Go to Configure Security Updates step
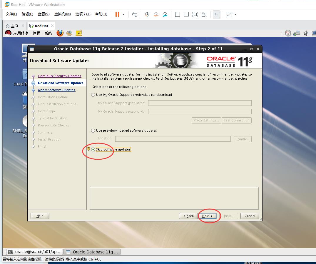 click(x=59, y=76)
